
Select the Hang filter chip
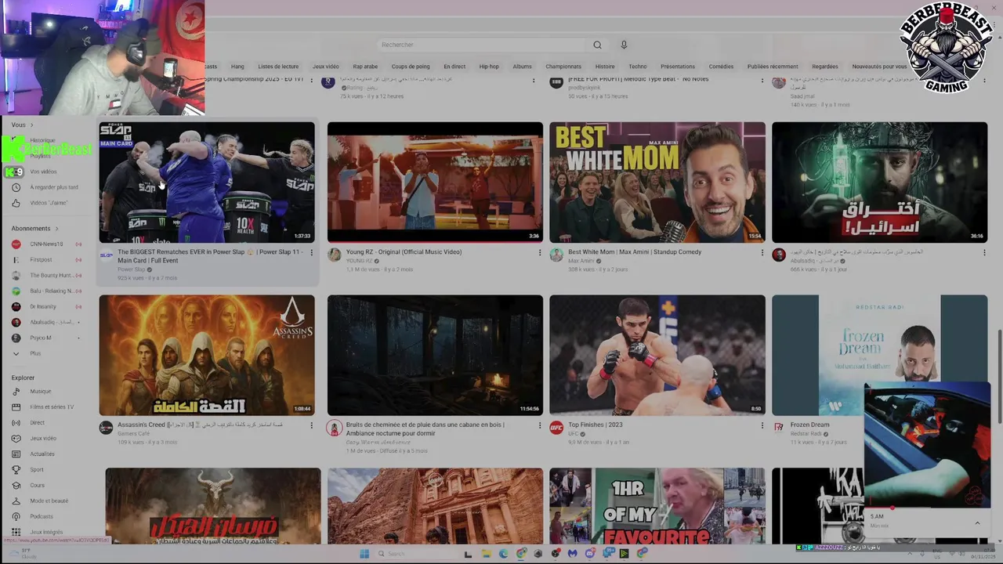click(x=237, y=67)
